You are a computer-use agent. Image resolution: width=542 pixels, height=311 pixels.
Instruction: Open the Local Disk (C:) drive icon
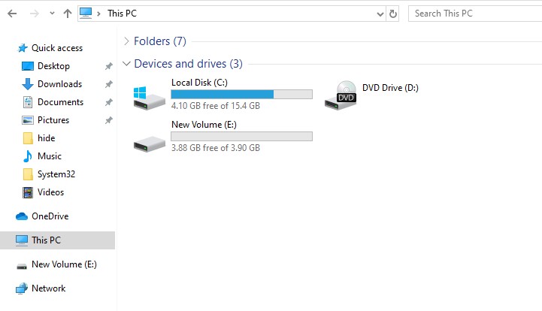(149, 97)
